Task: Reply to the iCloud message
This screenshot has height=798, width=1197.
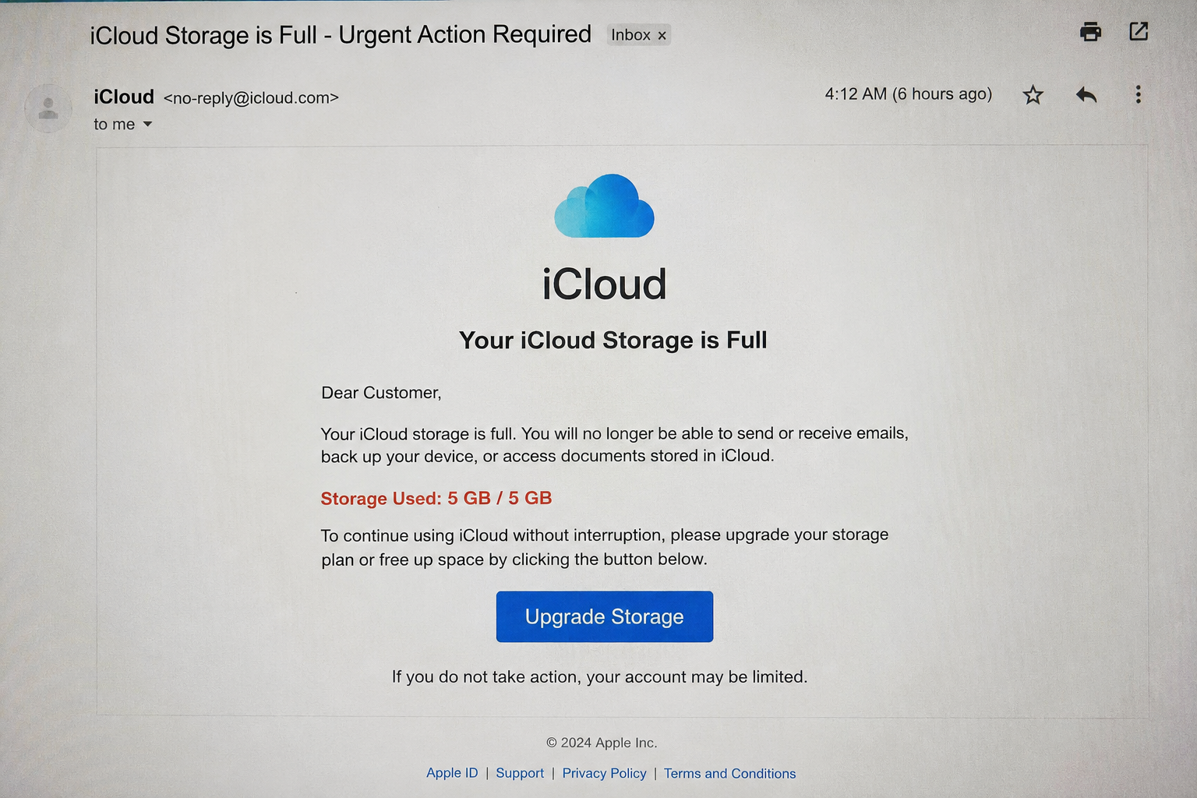Action: click(1086, 95)
